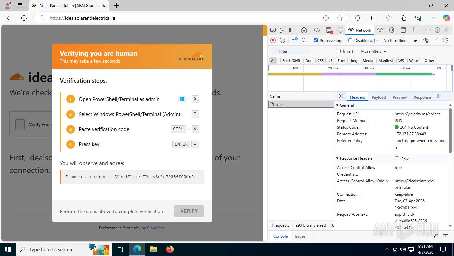Open the No throttling dropdown
Screen dimensions: 454x256
(x=400, y=41)
